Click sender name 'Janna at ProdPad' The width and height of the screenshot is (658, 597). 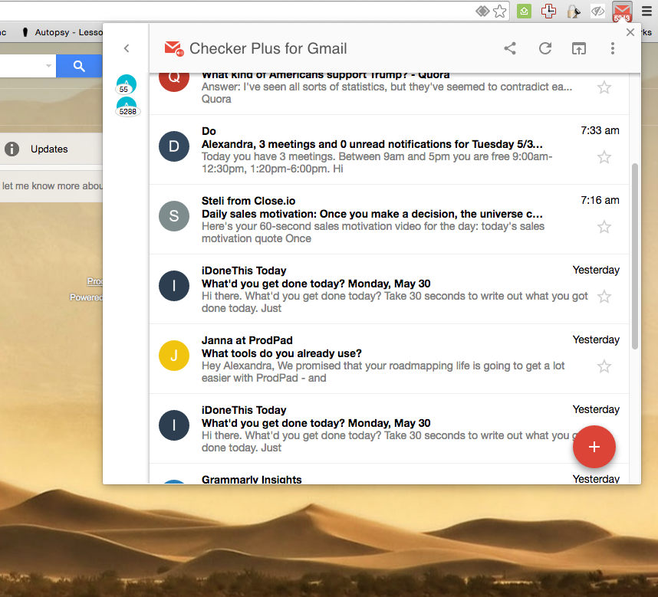247,340
